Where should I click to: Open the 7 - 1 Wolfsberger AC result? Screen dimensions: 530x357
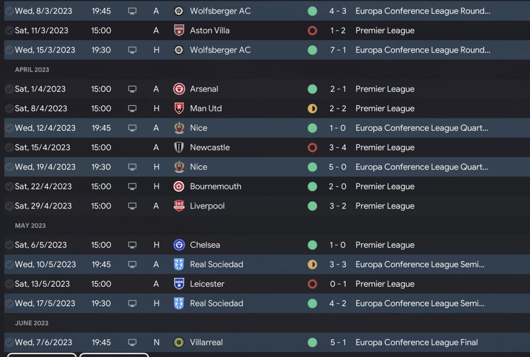(x=337, y=50)
